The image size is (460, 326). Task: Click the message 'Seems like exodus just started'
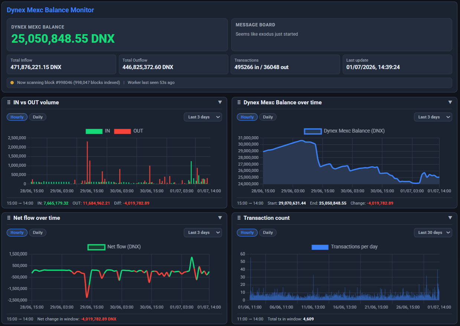tap(267, 34)
